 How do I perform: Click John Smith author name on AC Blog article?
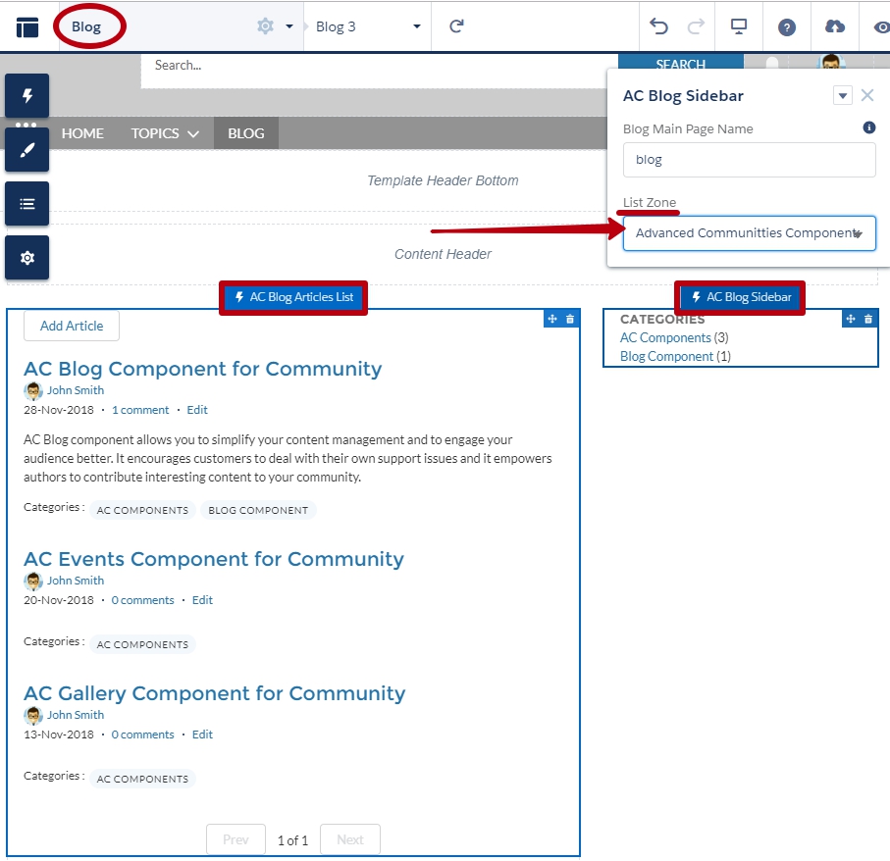click(76, 390)
